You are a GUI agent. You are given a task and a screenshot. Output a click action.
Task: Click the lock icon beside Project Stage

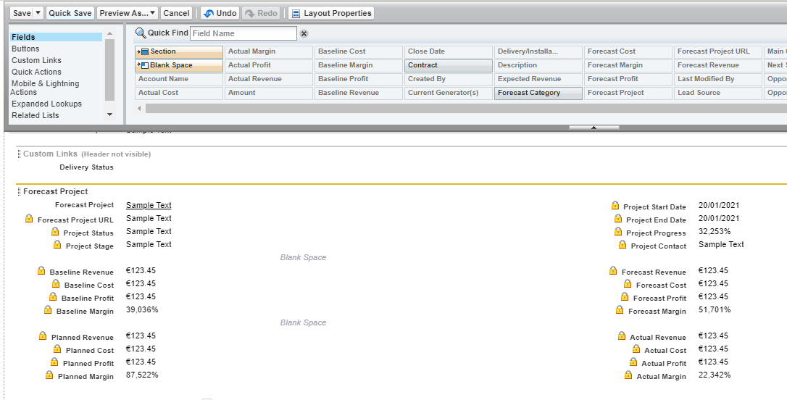[58, 244]
